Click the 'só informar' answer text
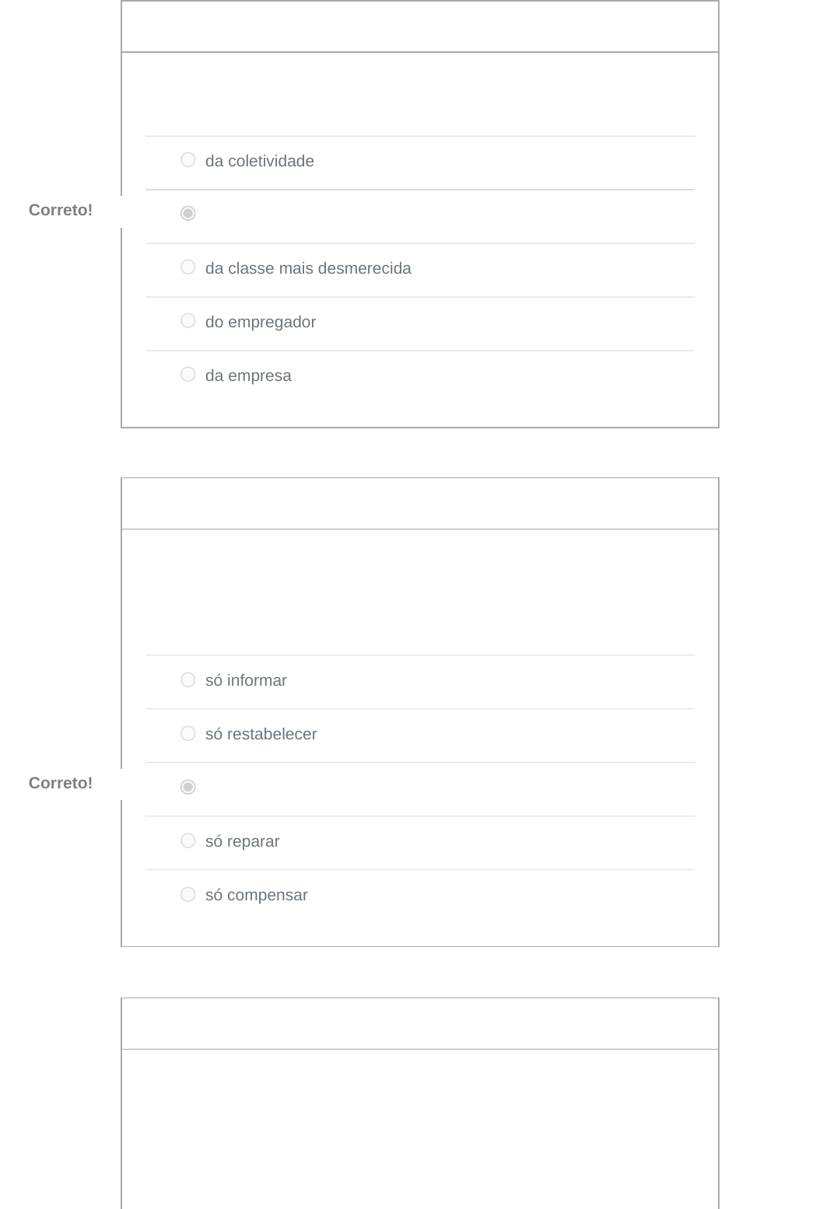 pyautogui.click(x=246, y=680)
